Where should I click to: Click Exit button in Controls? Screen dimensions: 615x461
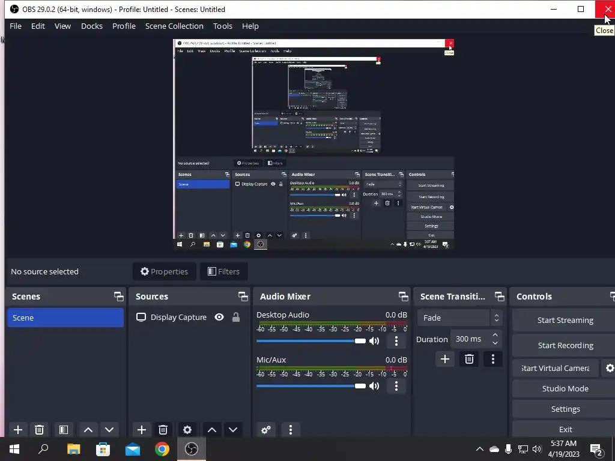point(565,429)
